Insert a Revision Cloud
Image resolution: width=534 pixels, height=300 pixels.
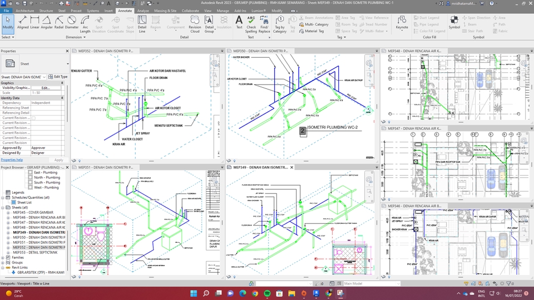(x=195, y=24)
